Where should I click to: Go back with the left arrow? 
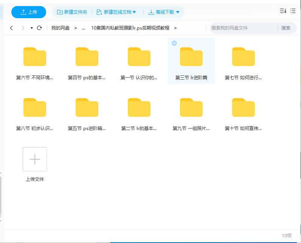pyautogui.click(x=11, y=28)
